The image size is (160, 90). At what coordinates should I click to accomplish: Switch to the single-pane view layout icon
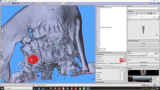pos(13,3)
